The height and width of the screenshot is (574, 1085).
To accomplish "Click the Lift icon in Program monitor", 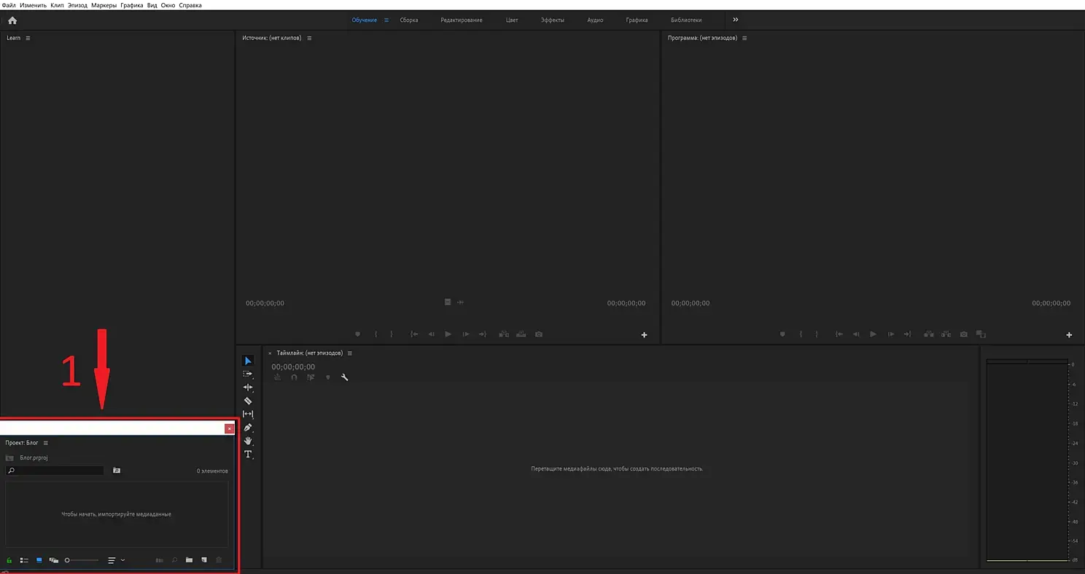I will click(929, 334).
